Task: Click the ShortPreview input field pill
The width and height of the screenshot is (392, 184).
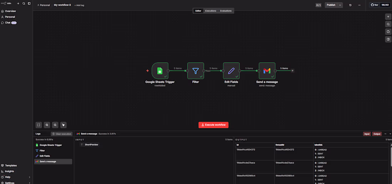Action: 89,144
